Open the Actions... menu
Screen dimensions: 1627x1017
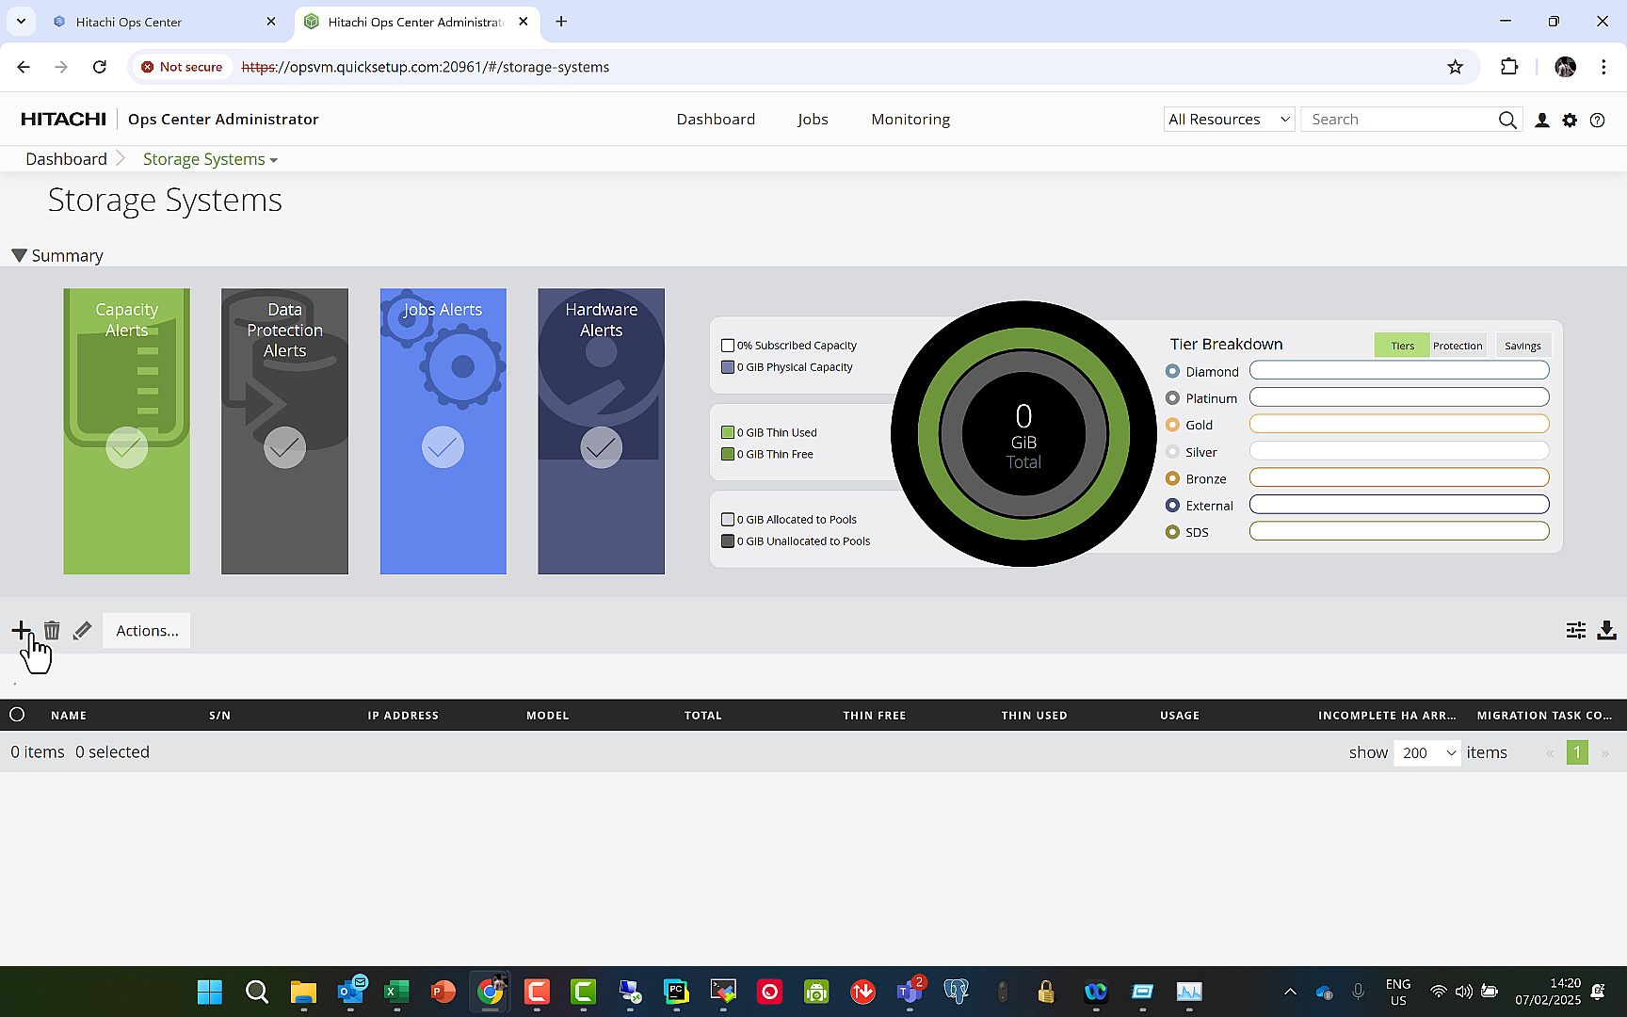[147, 631]
